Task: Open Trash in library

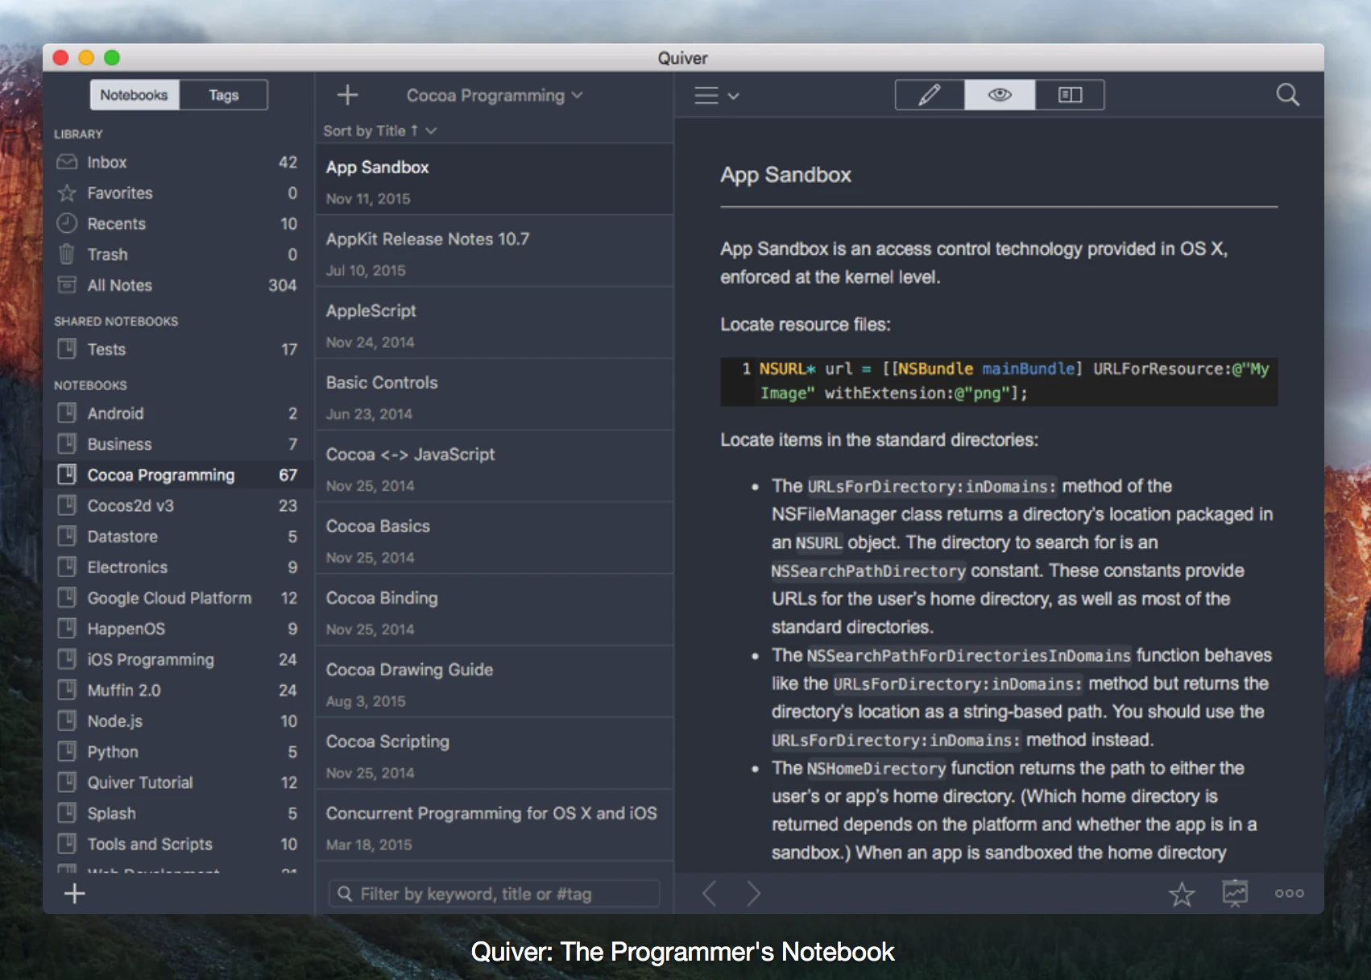Action: (177, 254)
